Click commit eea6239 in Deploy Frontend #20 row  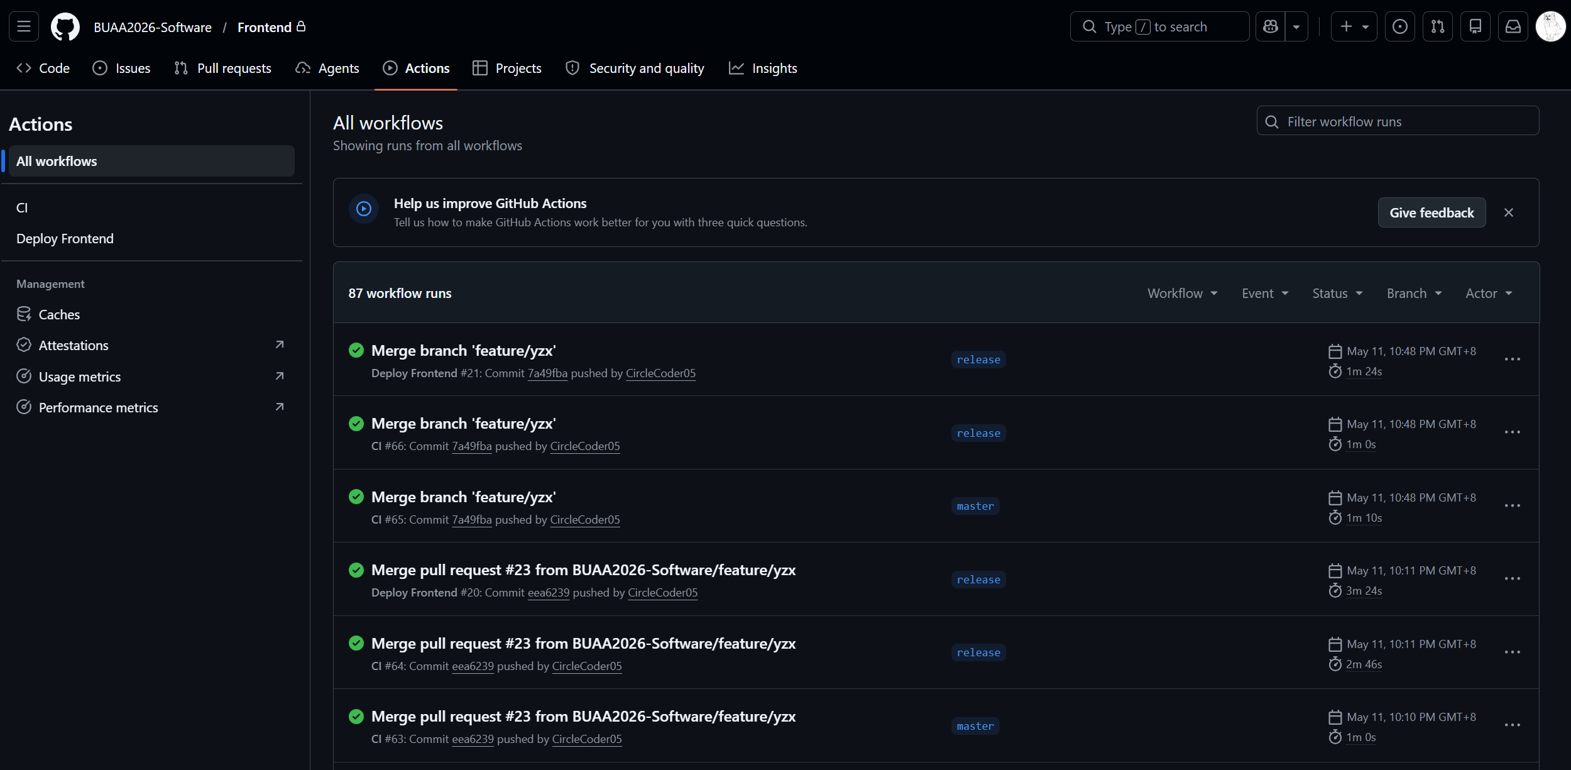(549, 593)
